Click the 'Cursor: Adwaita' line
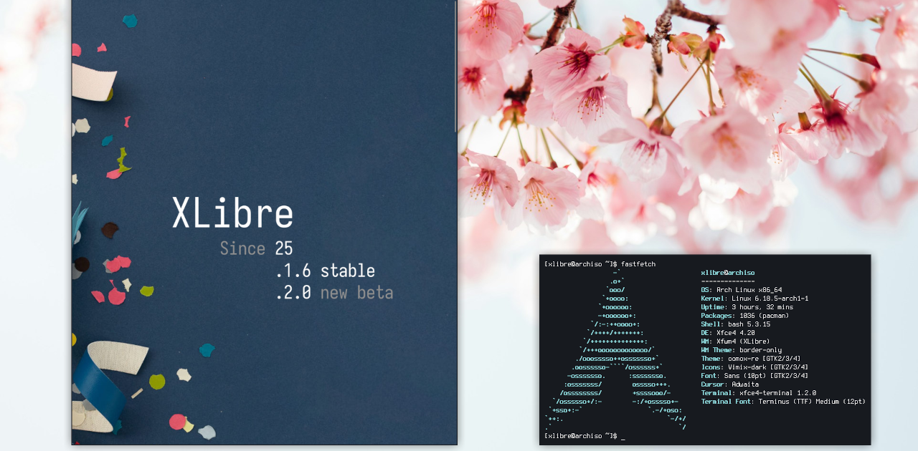Screen dimensions: 918x451 (x=729, y=384)
